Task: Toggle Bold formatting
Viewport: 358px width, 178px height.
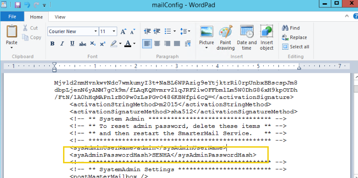Action: [52, 43]
